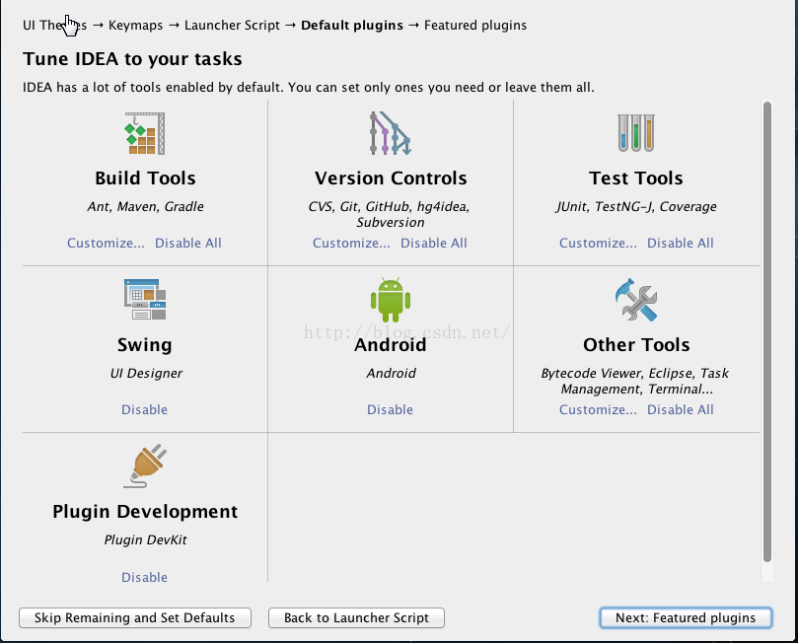Disable the Plugin DevKit plugin
Screen dimensions: 798x643
pyautogui.click(x=145, y=577)
